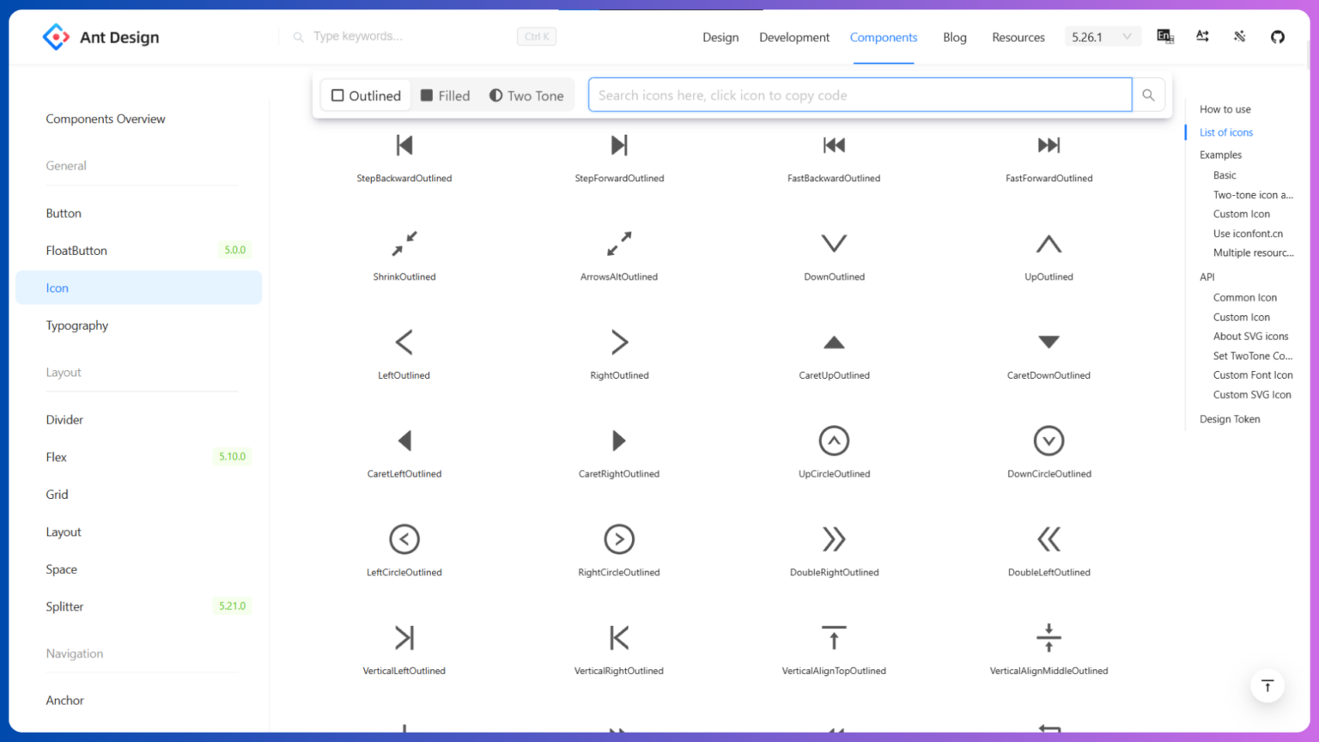Screen dimensions: 1319x742
Task: Navigate to the Typography component
Action: 76,325
